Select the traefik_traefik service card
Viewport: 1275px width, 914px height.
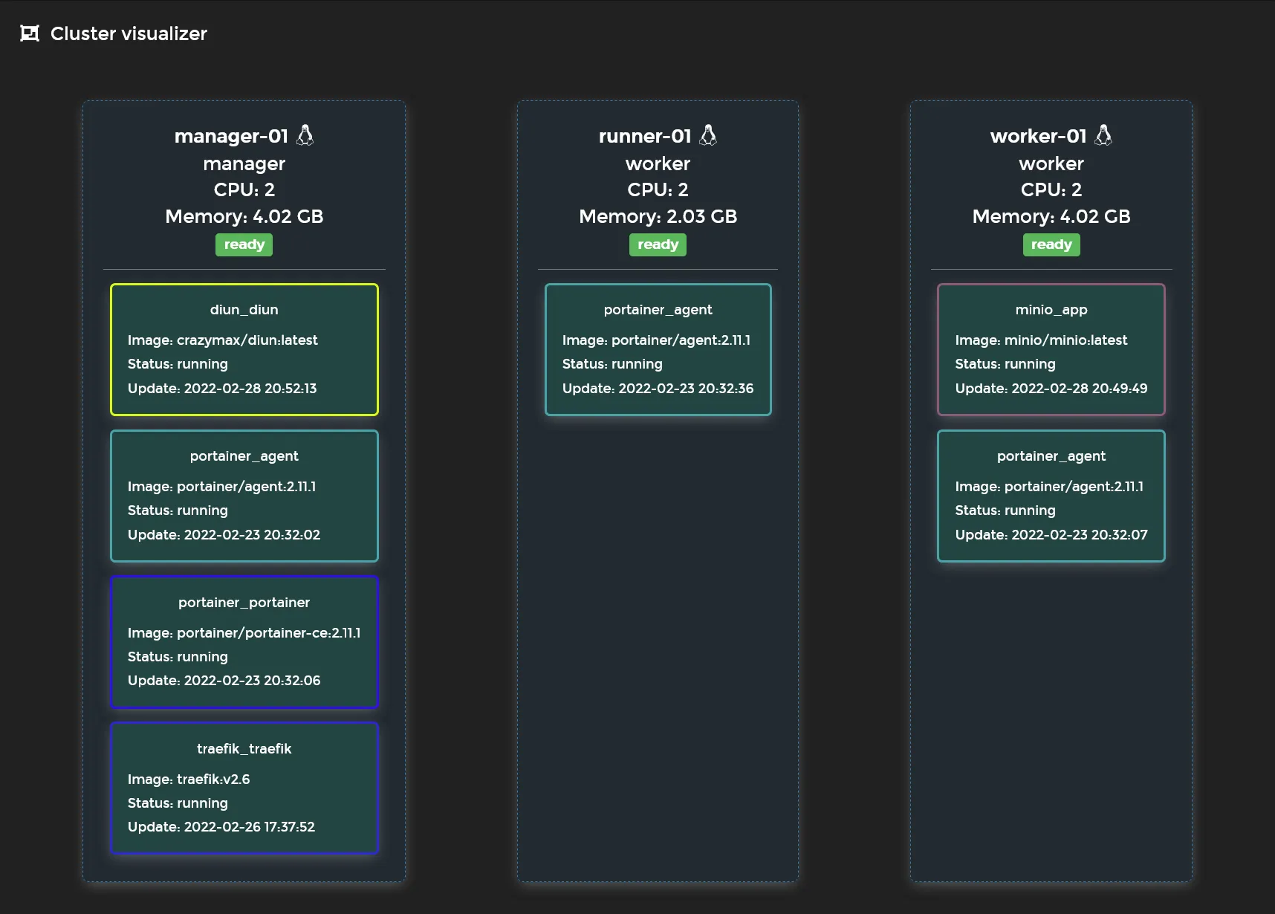(x=244, y=788)
